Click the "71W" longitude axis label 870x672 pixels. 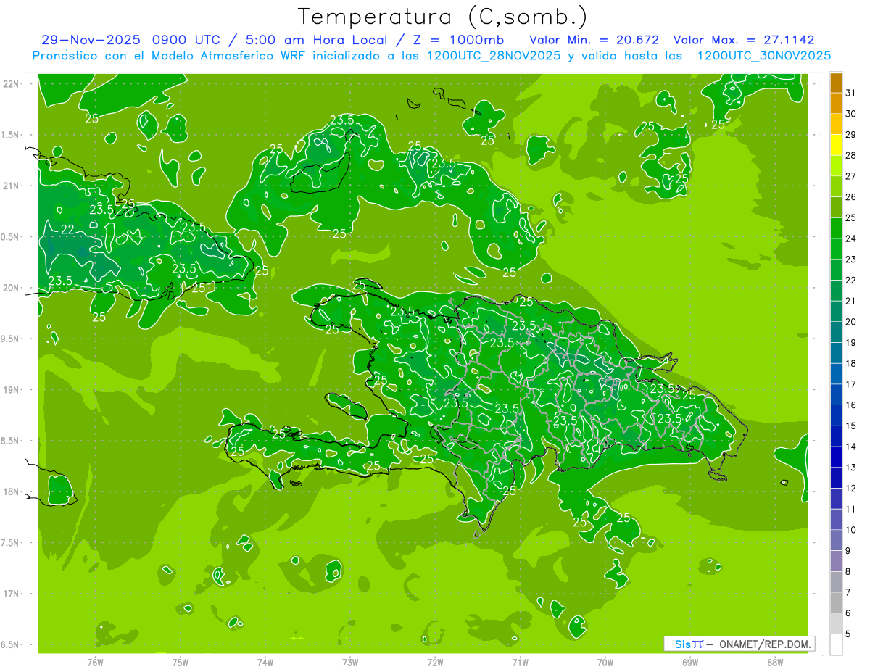click(x=520, y=662)
